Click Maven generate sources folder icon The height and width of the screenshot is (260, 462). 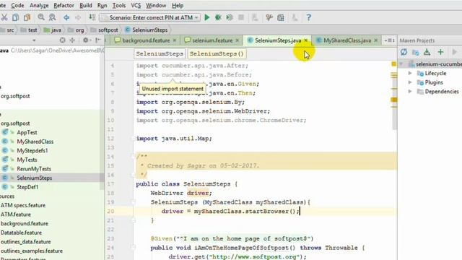[x=416, y=53]
